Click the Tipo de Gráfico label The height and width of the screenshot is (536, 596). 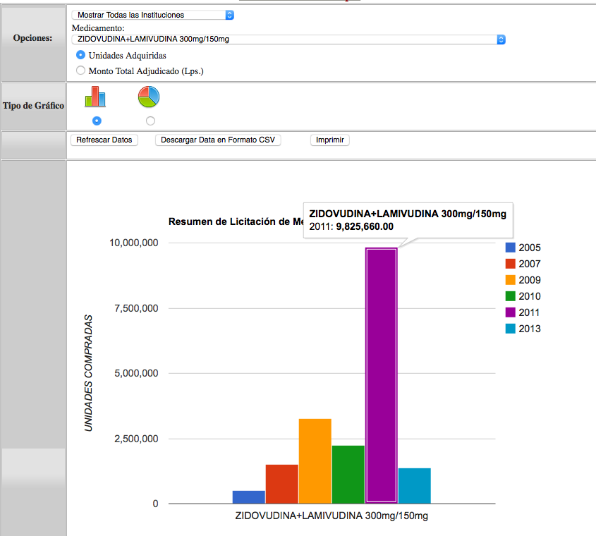pyautogui.click(x=33, y=106)
